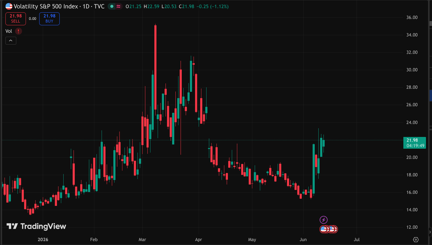Image resolution: width=432 pixels, height=245 pixels.
Task: Click the 14.00 price axis label
Action: (412, 210)
